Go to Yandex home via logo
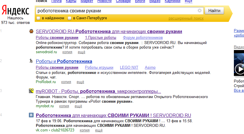 tap(15, 10)
